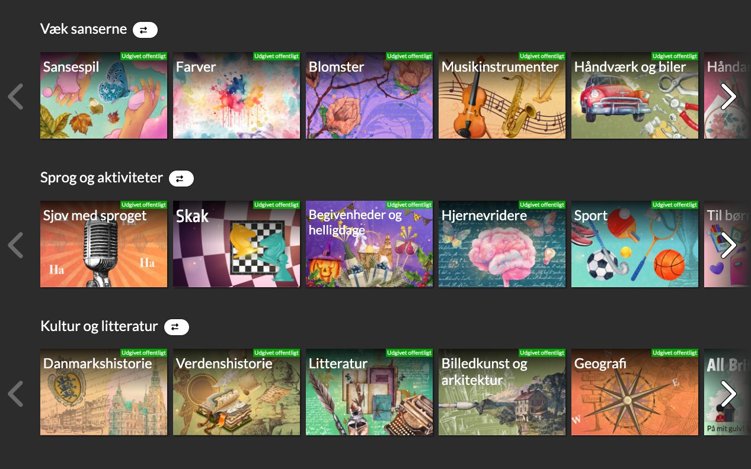Move Kultur og litteratur carousel to next
The height and width of the screenshot is (469, 751).
point(728,394)
